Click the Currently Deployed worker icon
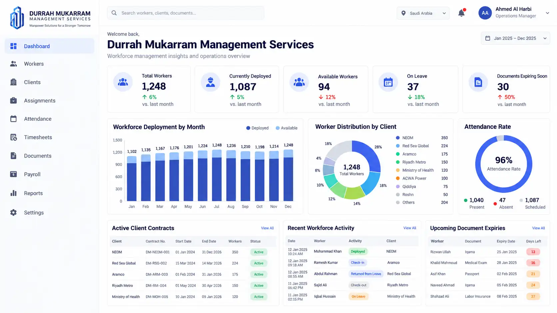This screenshot has width=557, height=313. 211,82
